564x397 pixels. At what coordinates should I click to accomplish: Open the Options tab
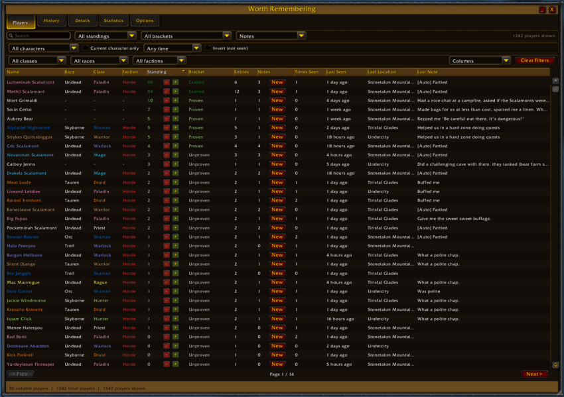145,21
